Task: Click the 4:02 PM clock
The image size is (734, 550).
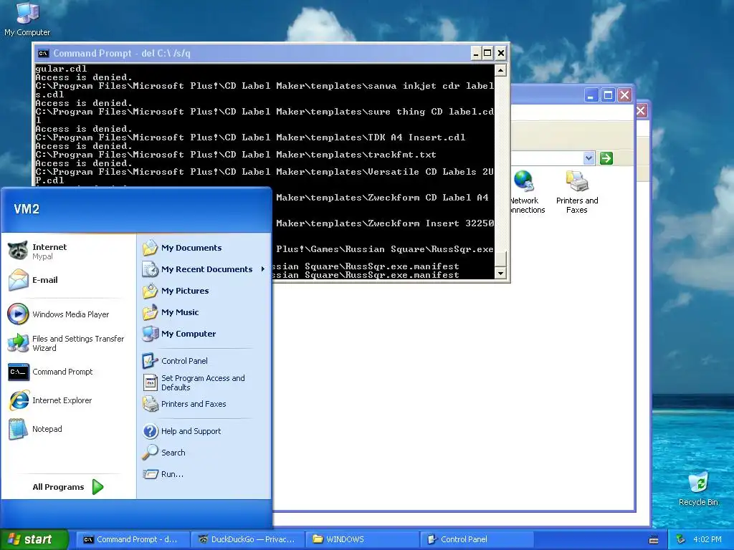Action: (707, 539)
